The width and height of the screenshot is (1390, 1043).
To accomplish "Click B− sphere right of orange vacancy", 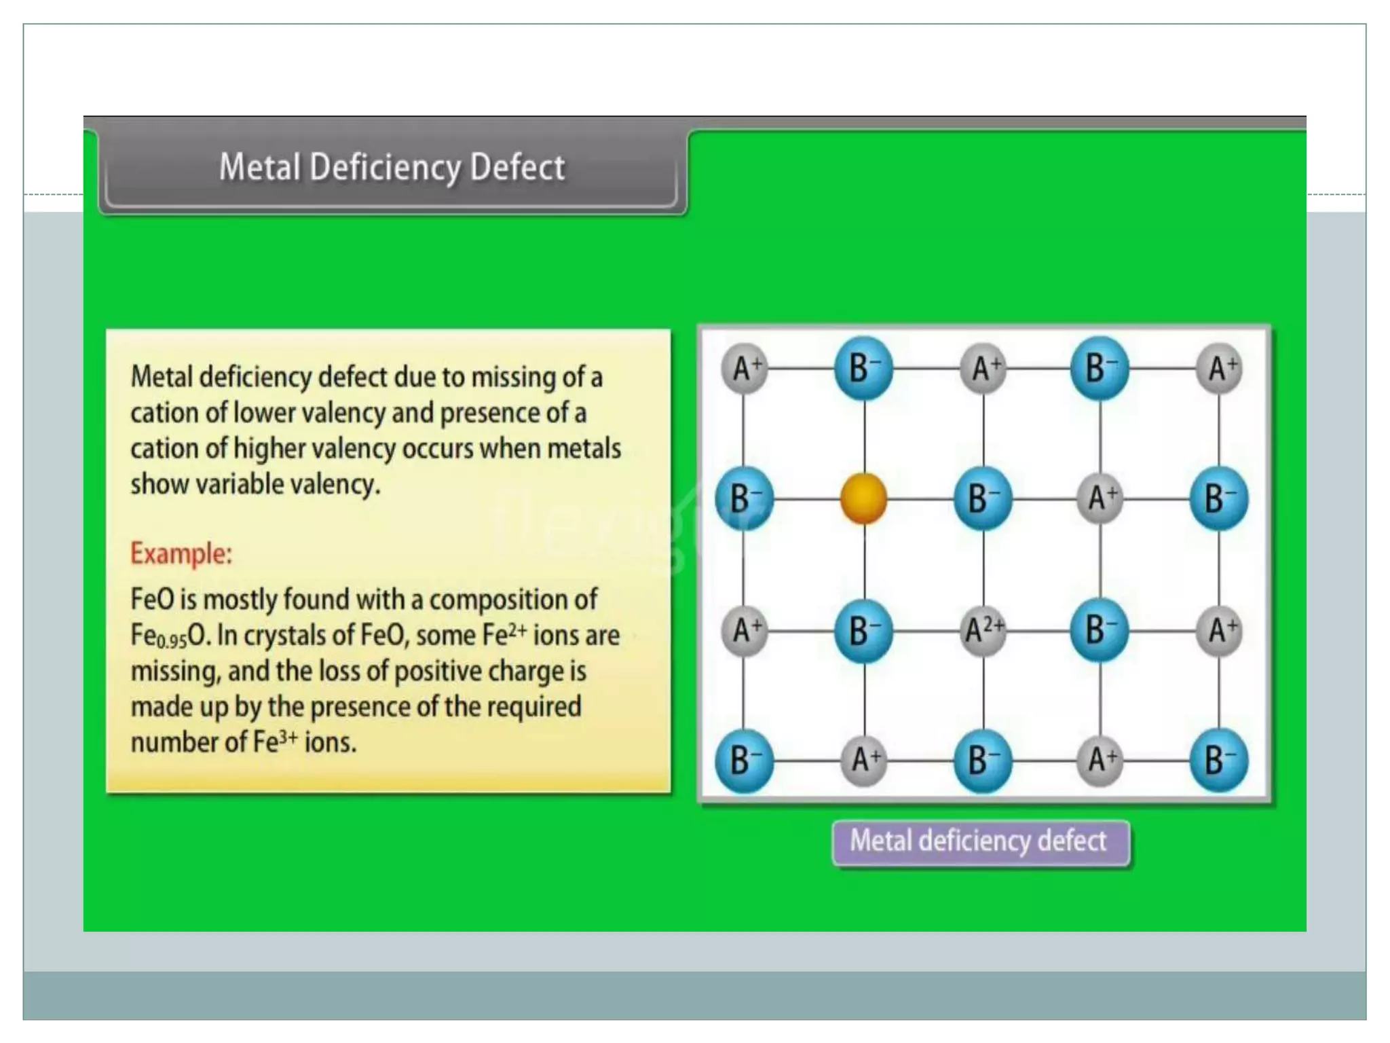I will tap(982, 499).
